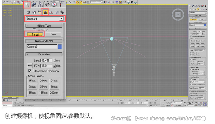Image resolution: width=215 pixels, height=124 pixels.
Task: Open the Selected key dropdown near Auto Key
Action: 177,103
